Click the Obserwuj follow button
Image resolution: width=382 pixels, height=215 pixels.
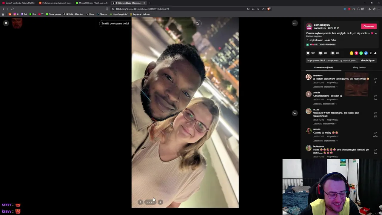coord(369,26)
